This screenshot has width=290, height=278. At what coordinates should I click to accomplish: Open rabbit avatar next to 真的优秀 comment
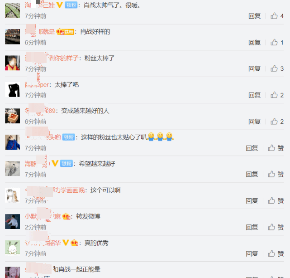click(12, 248)
